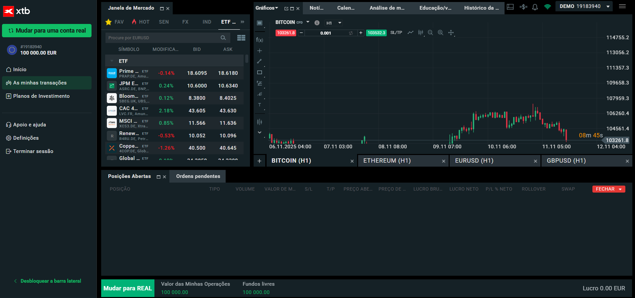Toggle volume unit swap icon in order field
The height and width of the screenshot is (298, 635).
351,33
